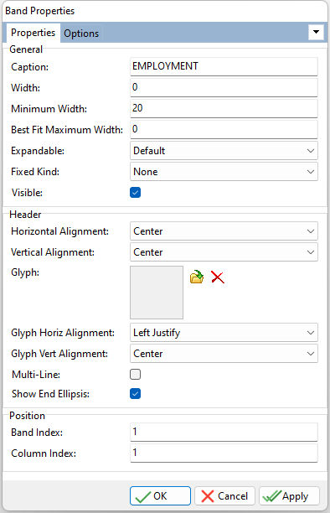Select the Properties tab
The height and width of the screenshot is (513, 330).
(33, 33)
